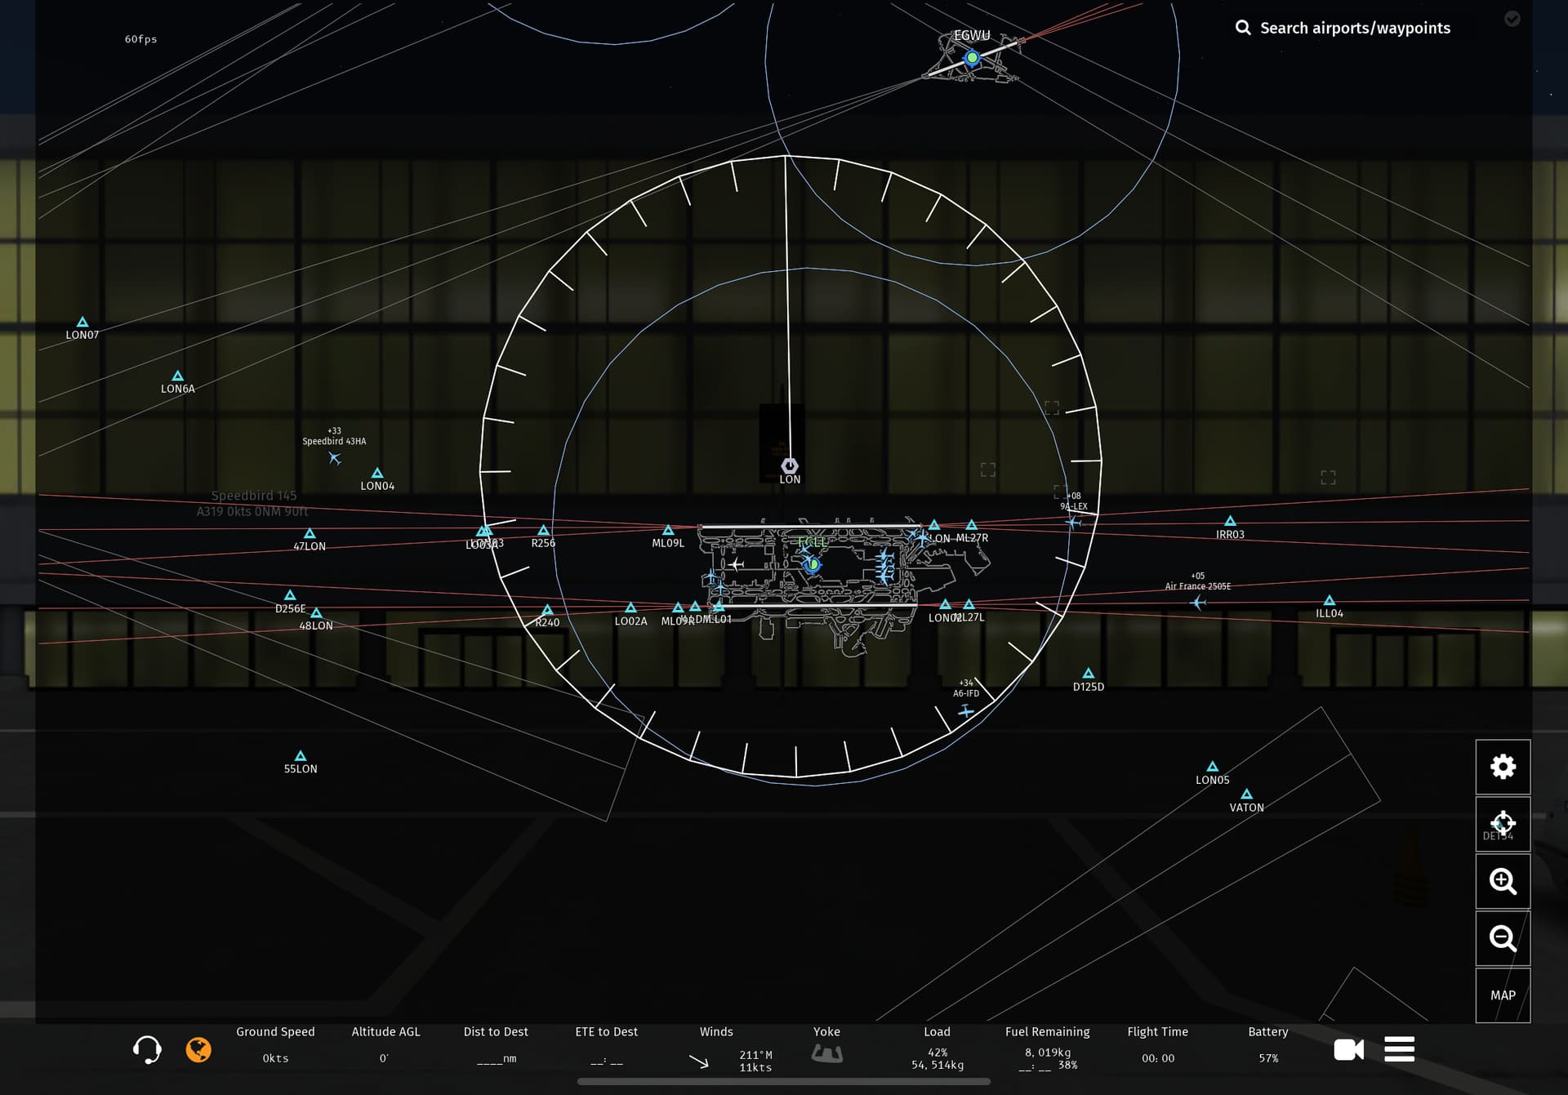
Task: Open ATC headset icon
Action: [147, 1049]
